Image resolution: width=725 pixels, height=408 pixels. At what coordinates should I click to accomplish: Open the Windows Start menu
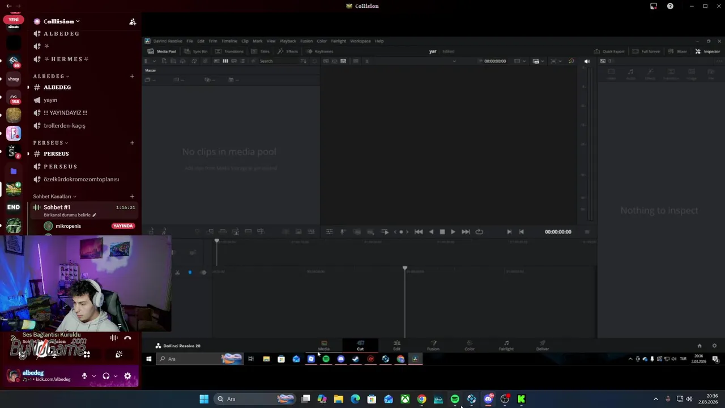coord(204,399)
